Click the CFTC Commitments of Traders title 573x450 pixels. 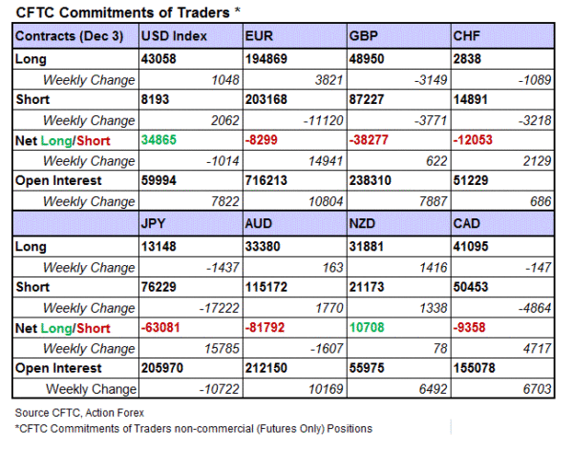(x=127, y=11)
